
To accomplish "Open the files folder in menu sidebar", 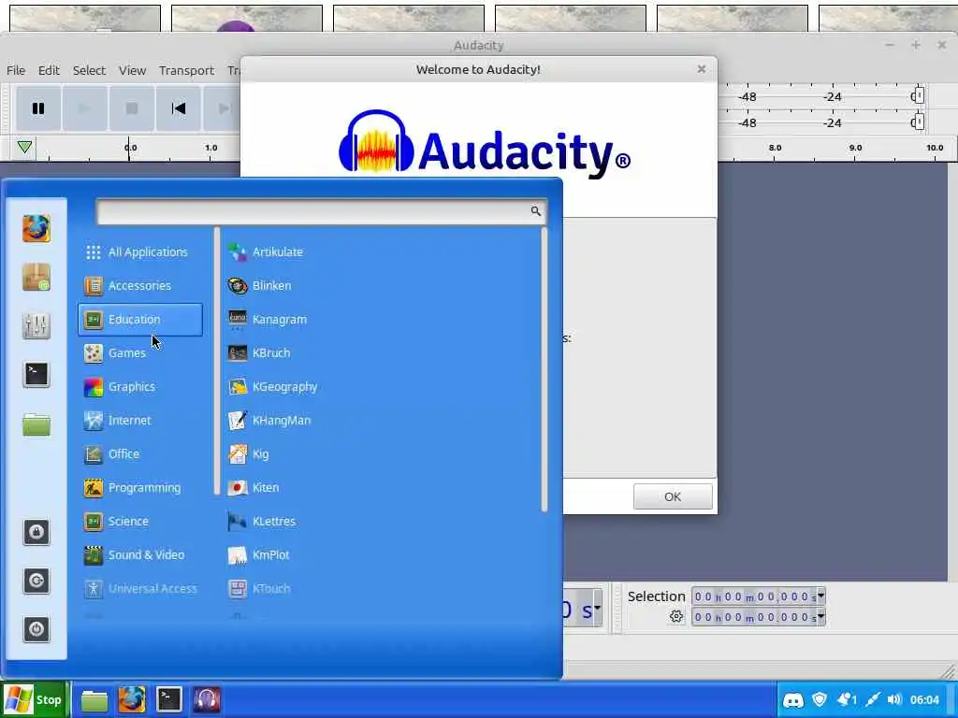I will point(36,424).
